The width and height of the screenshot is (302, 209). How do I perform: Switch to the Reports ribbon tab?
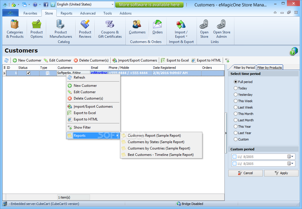[x=66, y=13]
